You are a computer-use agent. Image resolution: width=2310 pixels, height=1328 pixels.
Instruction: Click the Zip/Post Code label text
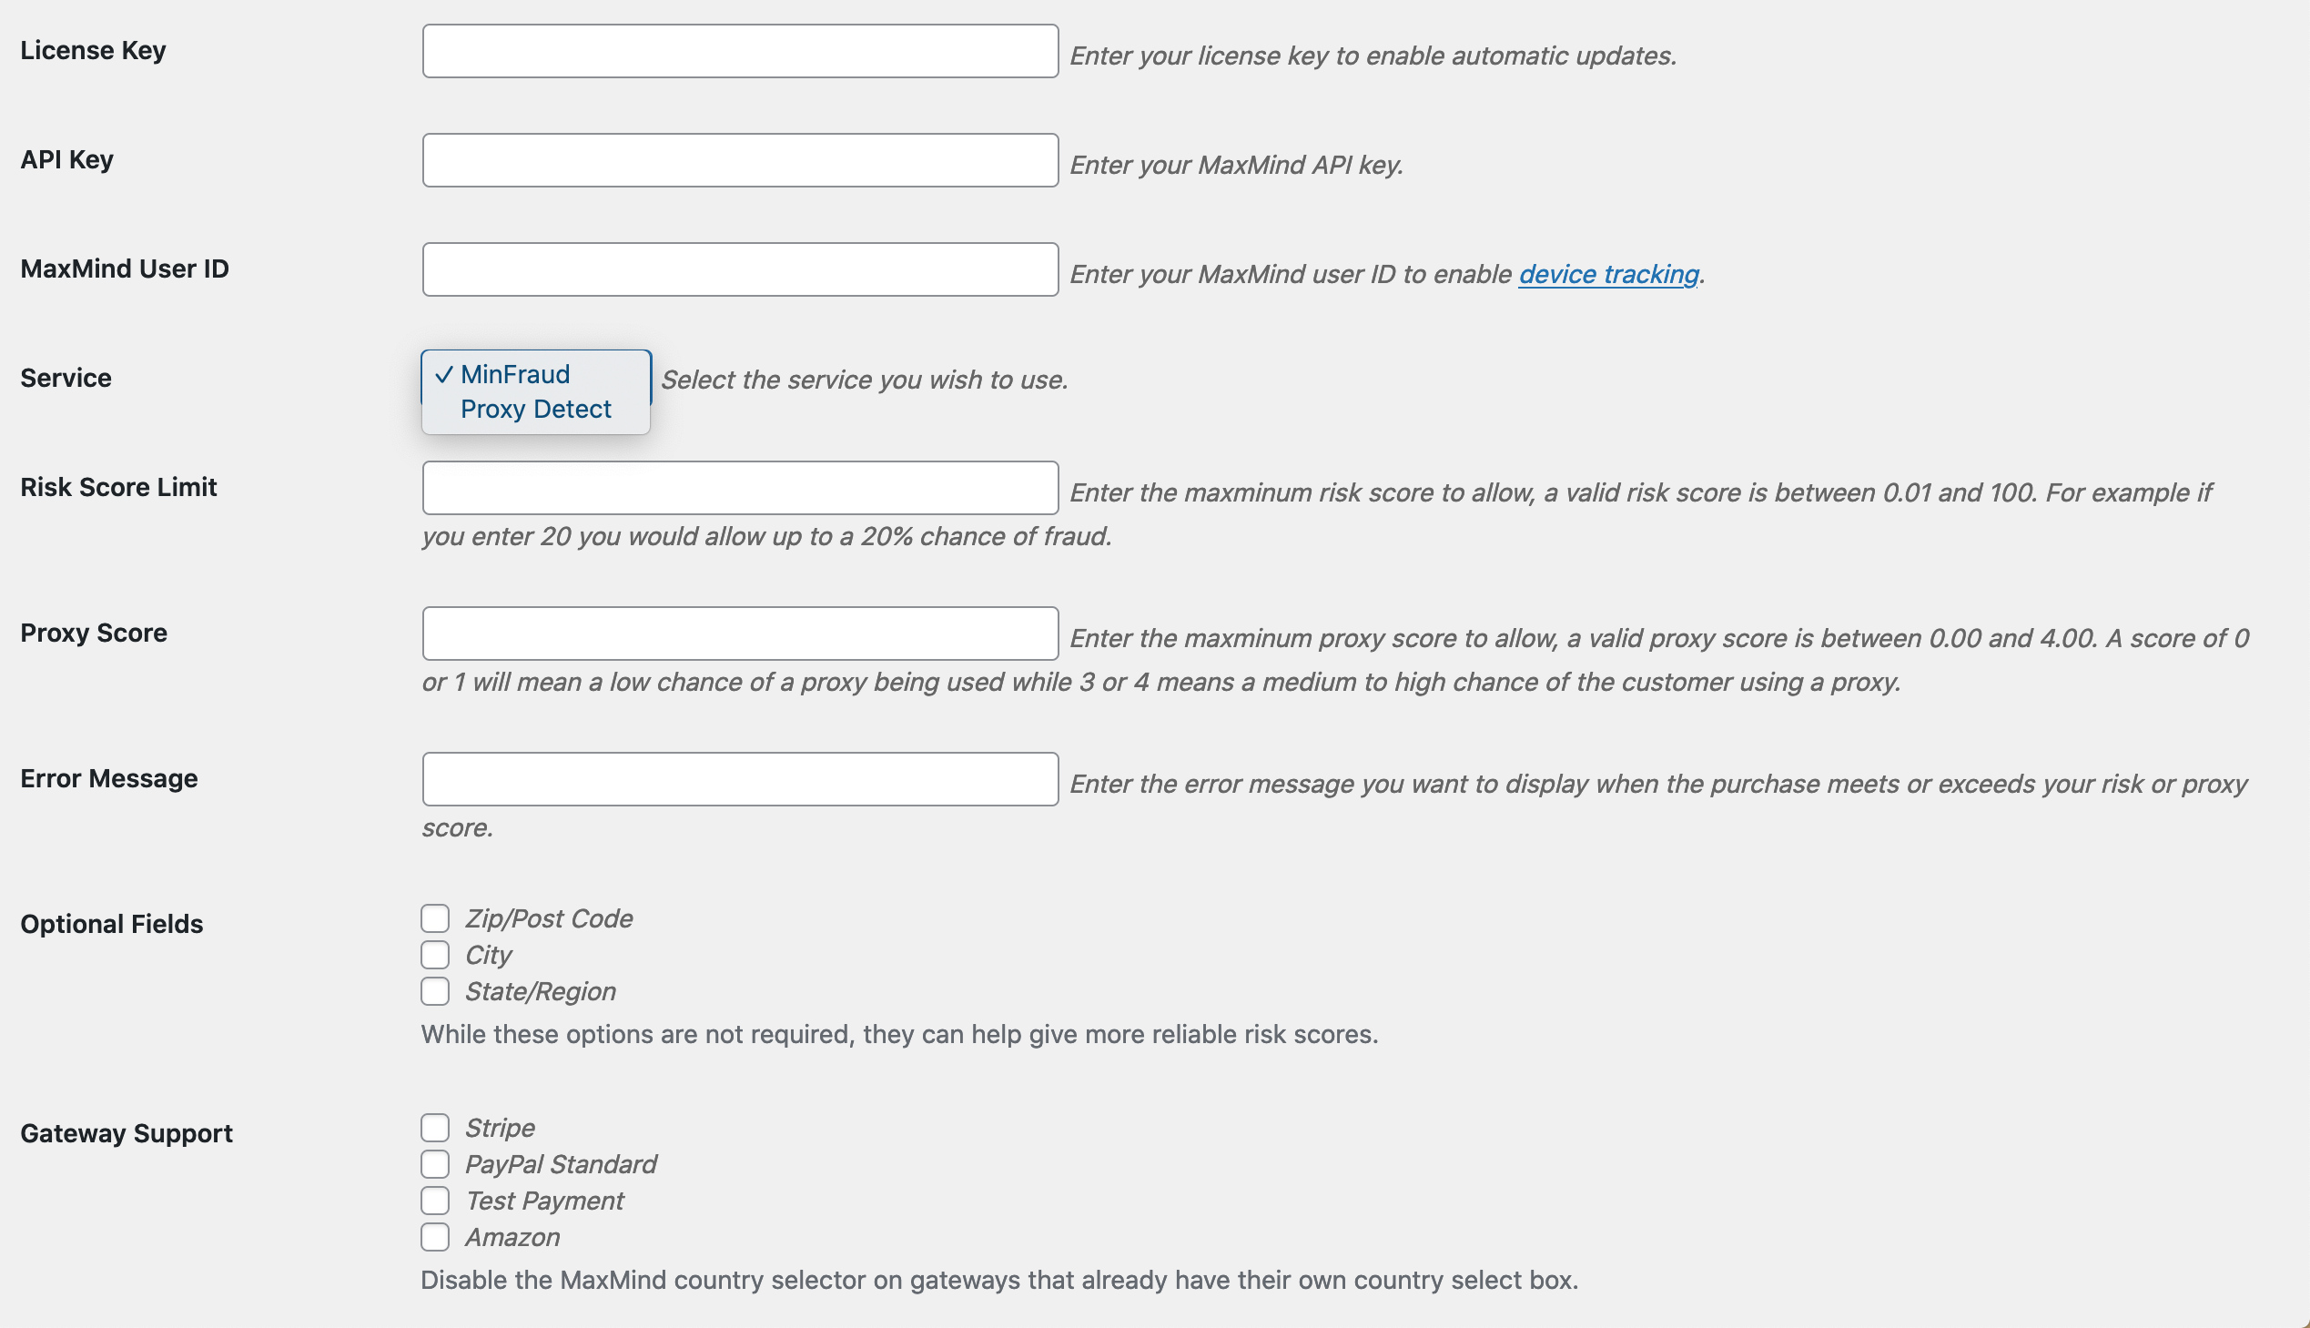548,918
